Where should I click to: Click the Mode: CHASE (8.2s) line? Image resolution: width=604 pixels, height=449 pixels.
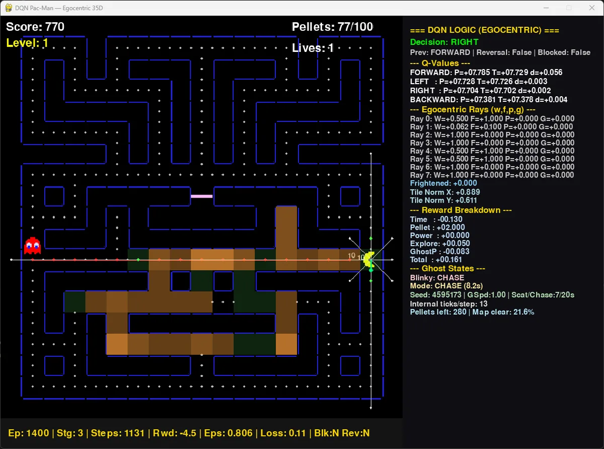[x=447, y=286]
